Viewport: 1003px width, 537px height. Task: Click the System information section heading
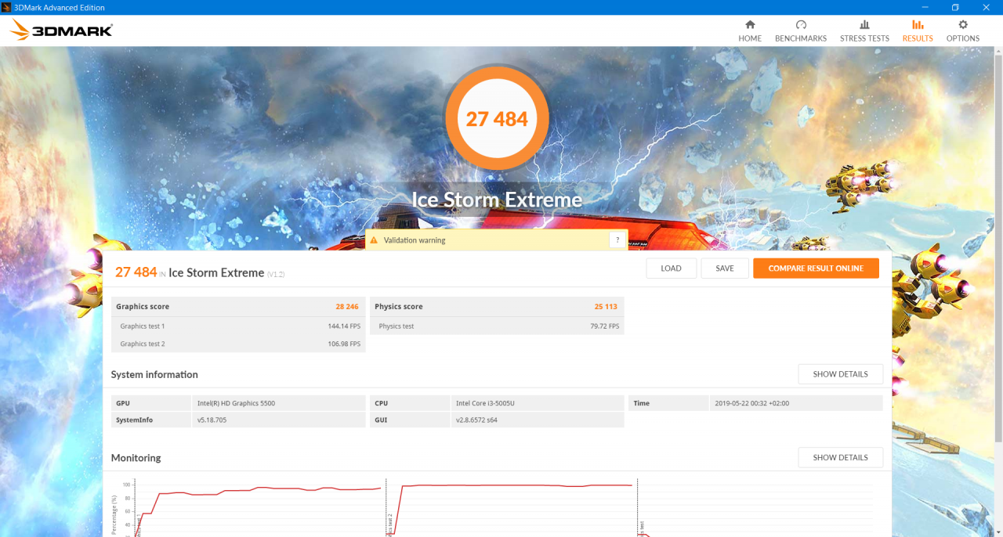point(154,375)
